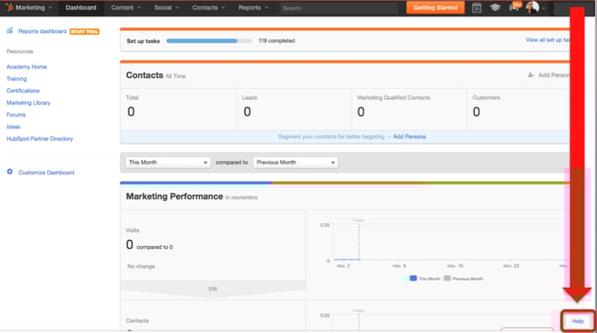
Task: Open the Reports dashboard link
Action: 42,31
